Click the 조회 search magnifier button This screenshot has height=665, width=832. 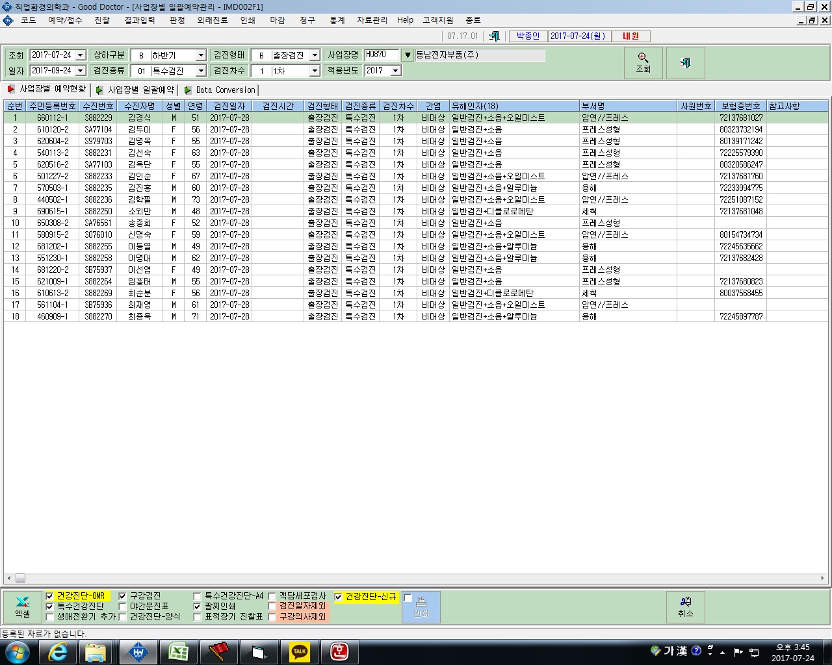[643, 63]
